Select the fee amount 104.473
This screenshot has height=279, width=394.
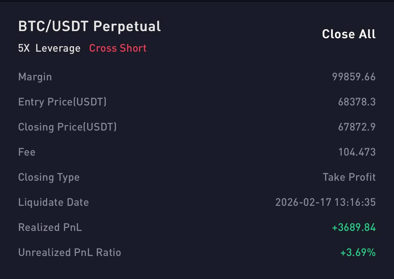pos(357,152)
